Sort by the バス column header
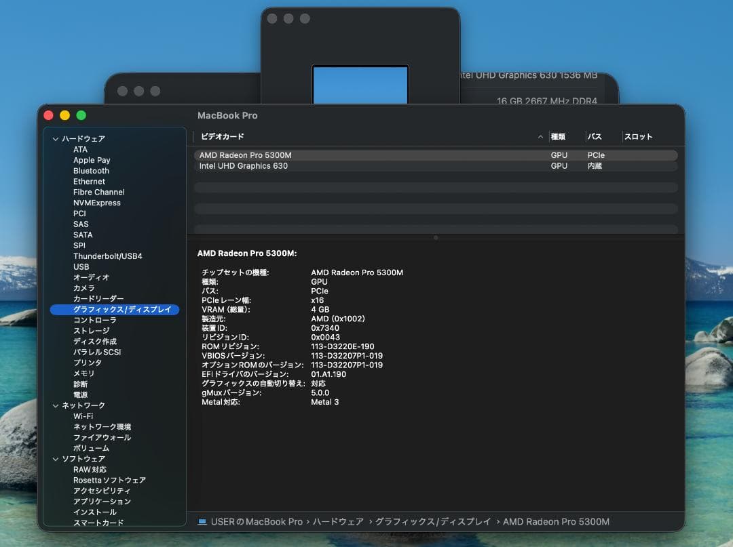The image size is (733, 547). pyautogui.click(x=595, y=137)
